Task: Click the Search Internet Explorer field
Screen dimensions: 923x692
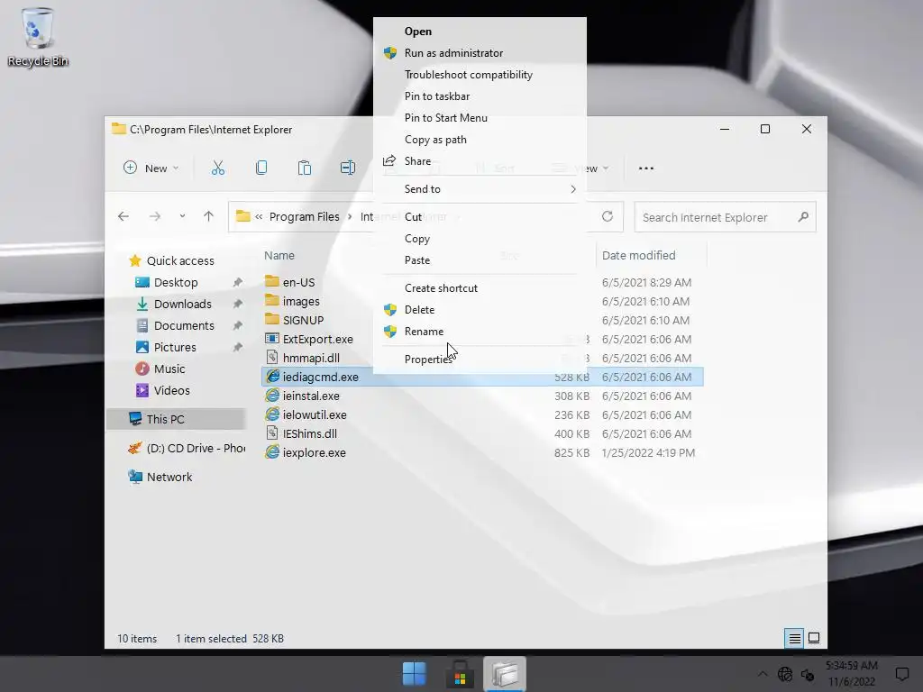Action: [726, 217]
